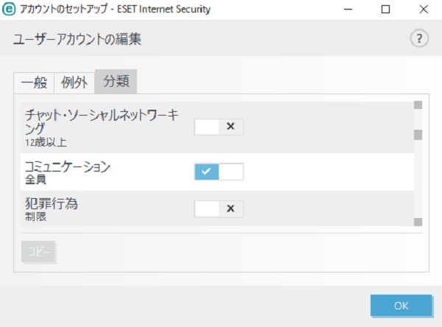Click the コピー button
The image size is (442, 327).
[38, 252]
